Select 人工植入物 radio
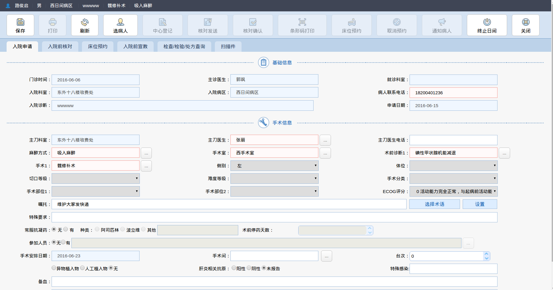553x290 pixels. point(83,268)
